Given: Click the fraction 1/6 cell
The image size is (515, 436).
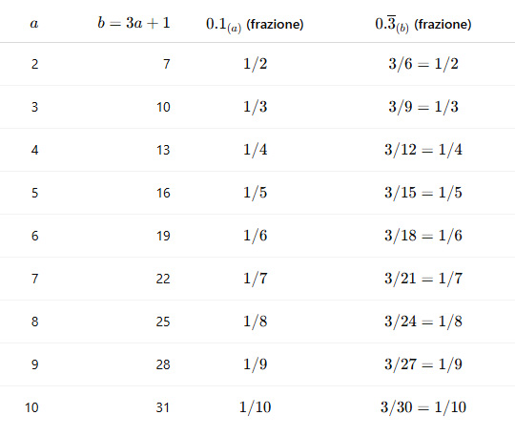Looking at the screenshot, I should coord(256,236).
